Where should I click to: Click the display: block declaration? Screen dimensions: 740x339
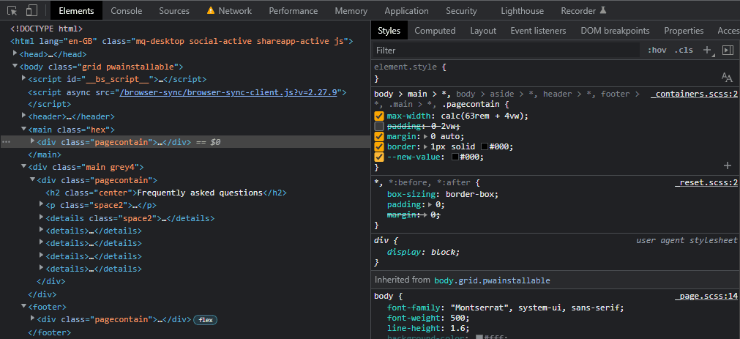(x=423, y=252)
